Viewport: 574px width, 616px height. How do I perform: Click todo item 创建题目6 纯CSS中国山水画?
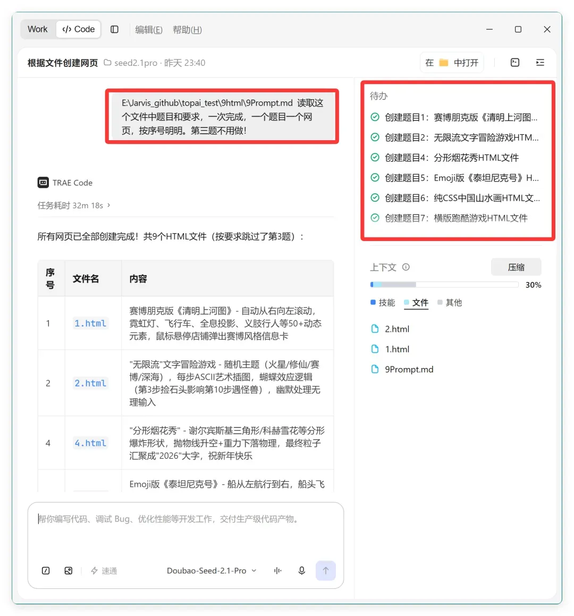click(455, 198)
